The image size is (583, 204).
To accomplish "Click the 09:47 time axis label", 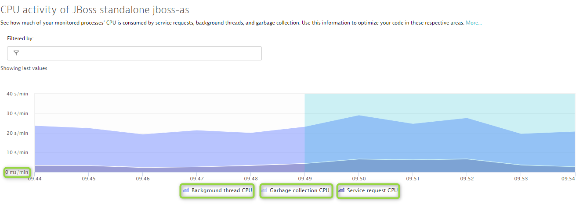I will pos(196,179).
